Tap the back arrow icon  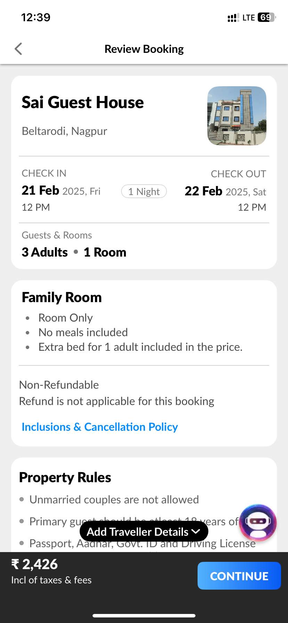pyautogui.click(x=18, y=49)
